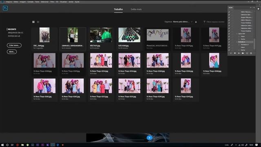
Task: Click the blue search button at bottom
Action: click(x=149, y=138)
